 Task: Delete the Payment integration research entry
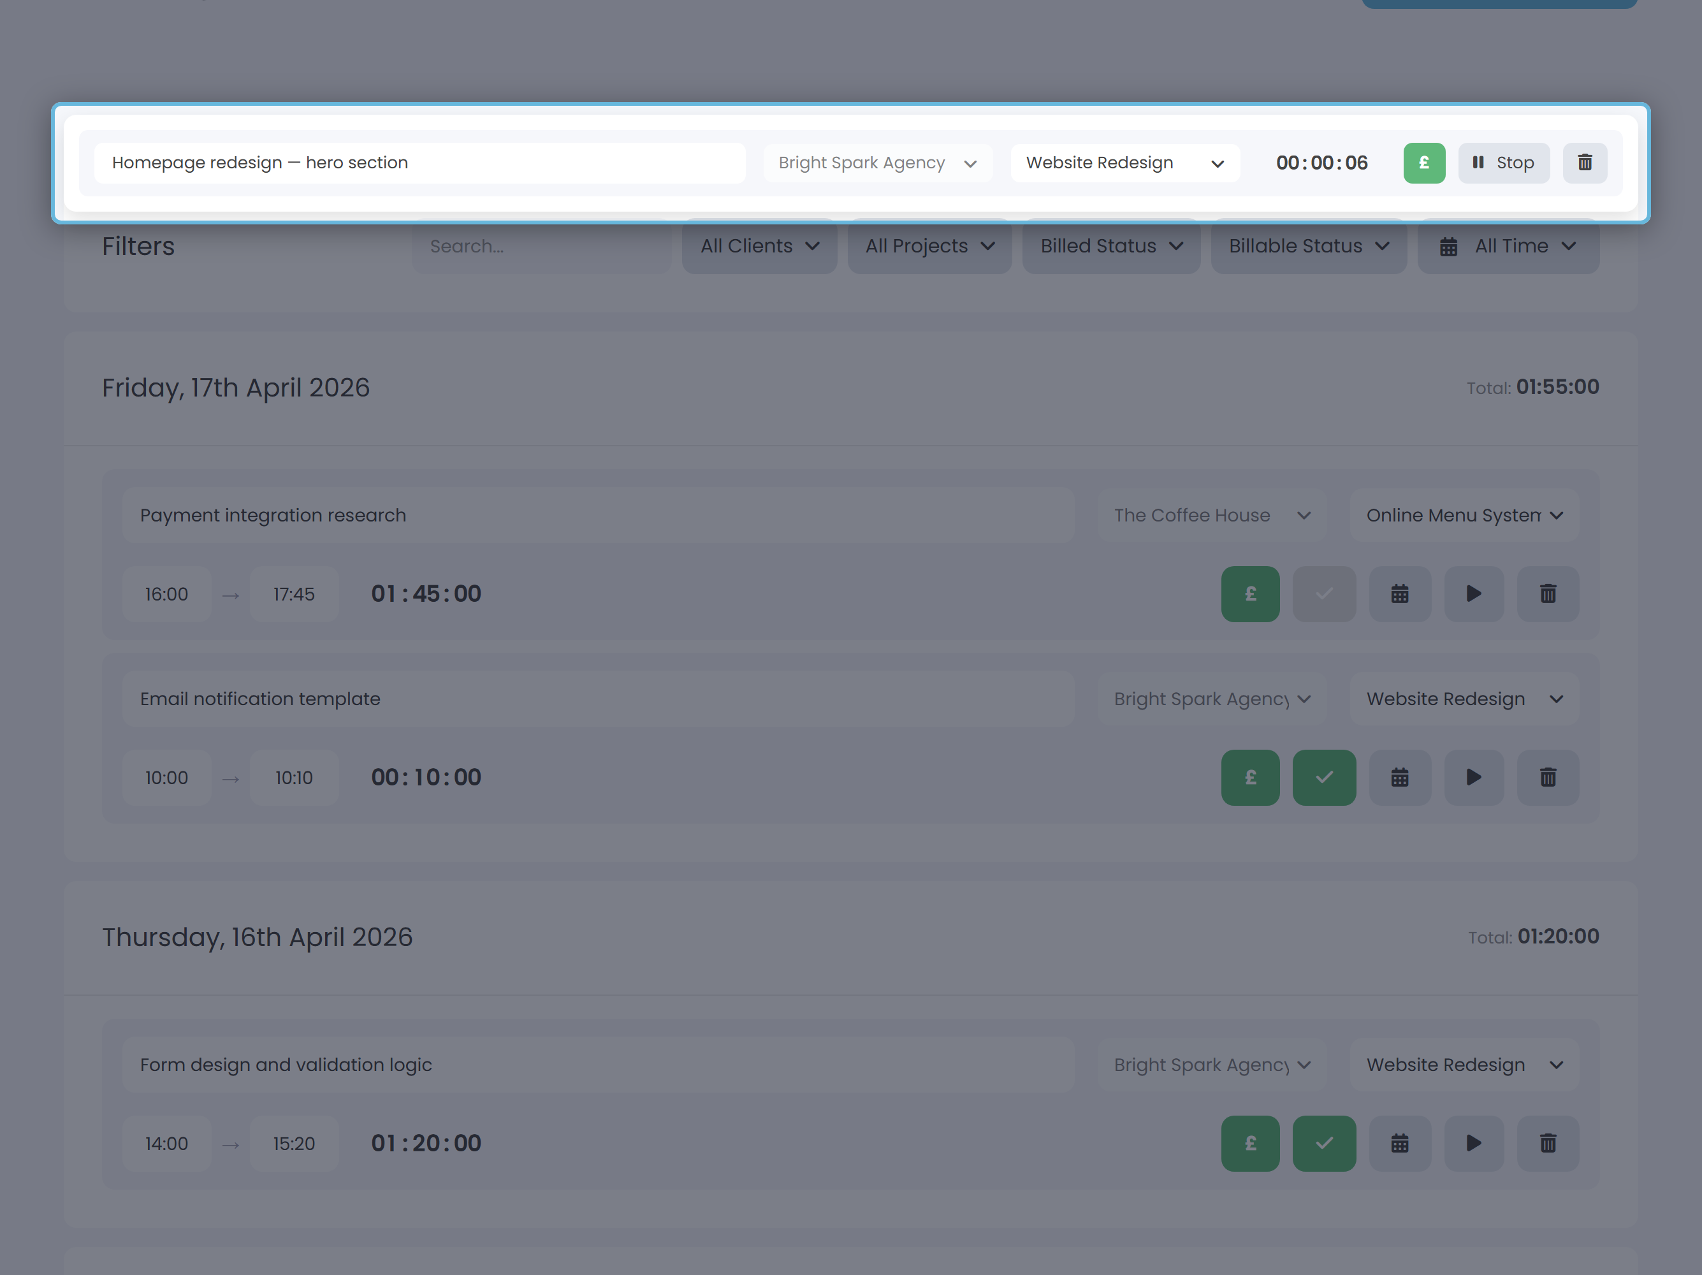point(1547,594)
